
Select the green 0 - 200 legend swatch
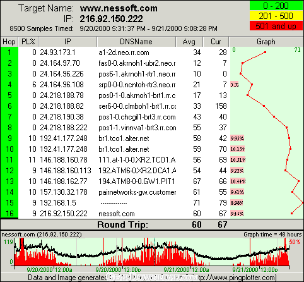point(276,6)
